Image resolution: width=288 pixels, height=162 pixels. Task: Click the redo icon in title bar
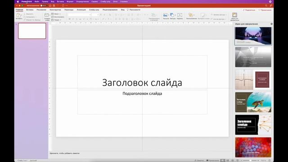click(63, 6)
